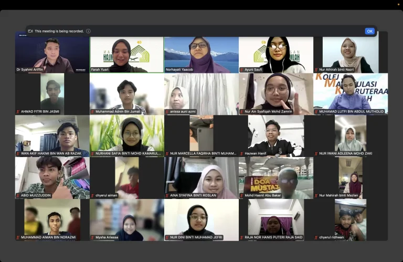Click the info icon beside recording message
The height and width of the screenshot is (262, 403).
pyautogui.click(x=88, y=31)
